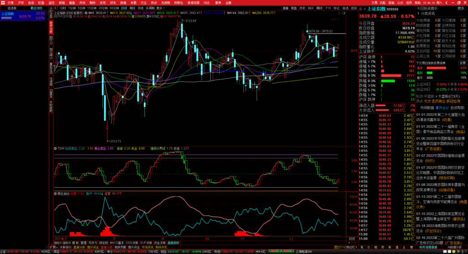Toggle the 叠加 overlay option

click(294, 8)
